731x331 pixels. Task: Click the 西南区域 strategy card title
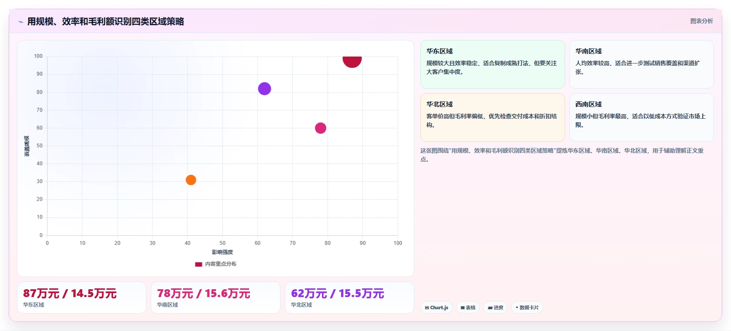589,104
